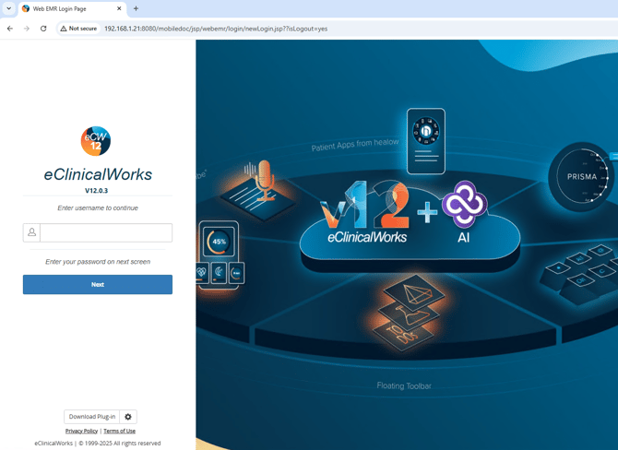Image resolution: width=618 pixels, height=450 pixels.
Task: Close the Web EMR Login Page tab
Action: (119, 8)
